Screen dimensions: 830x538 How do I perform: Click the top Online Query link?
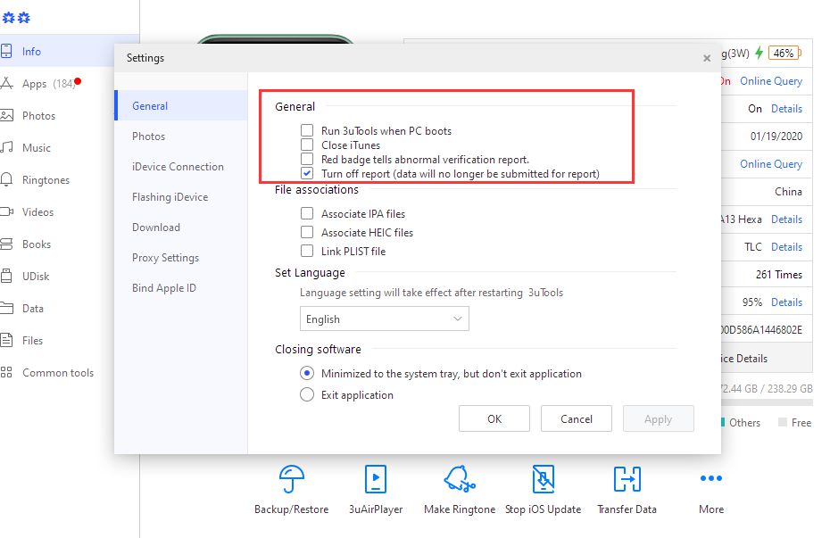point(771,81)
